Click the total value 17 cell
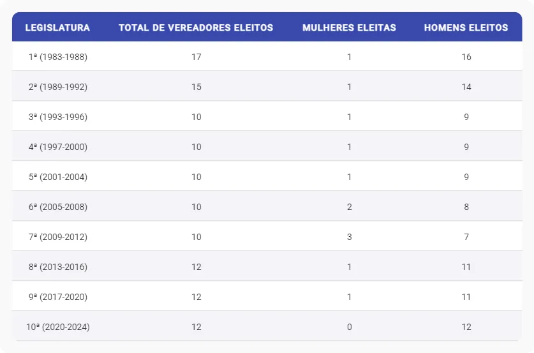Viewport: 534px width, 353px height. pyautogui.click(x=197, y=57)
